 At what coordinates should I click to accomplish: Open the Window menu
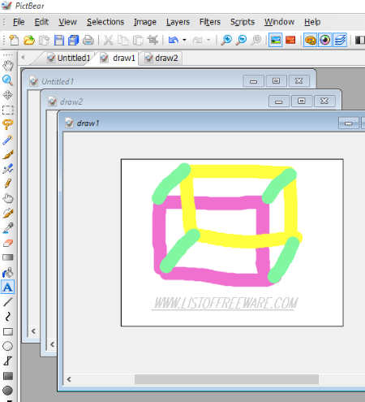click(x=279, y=22)
